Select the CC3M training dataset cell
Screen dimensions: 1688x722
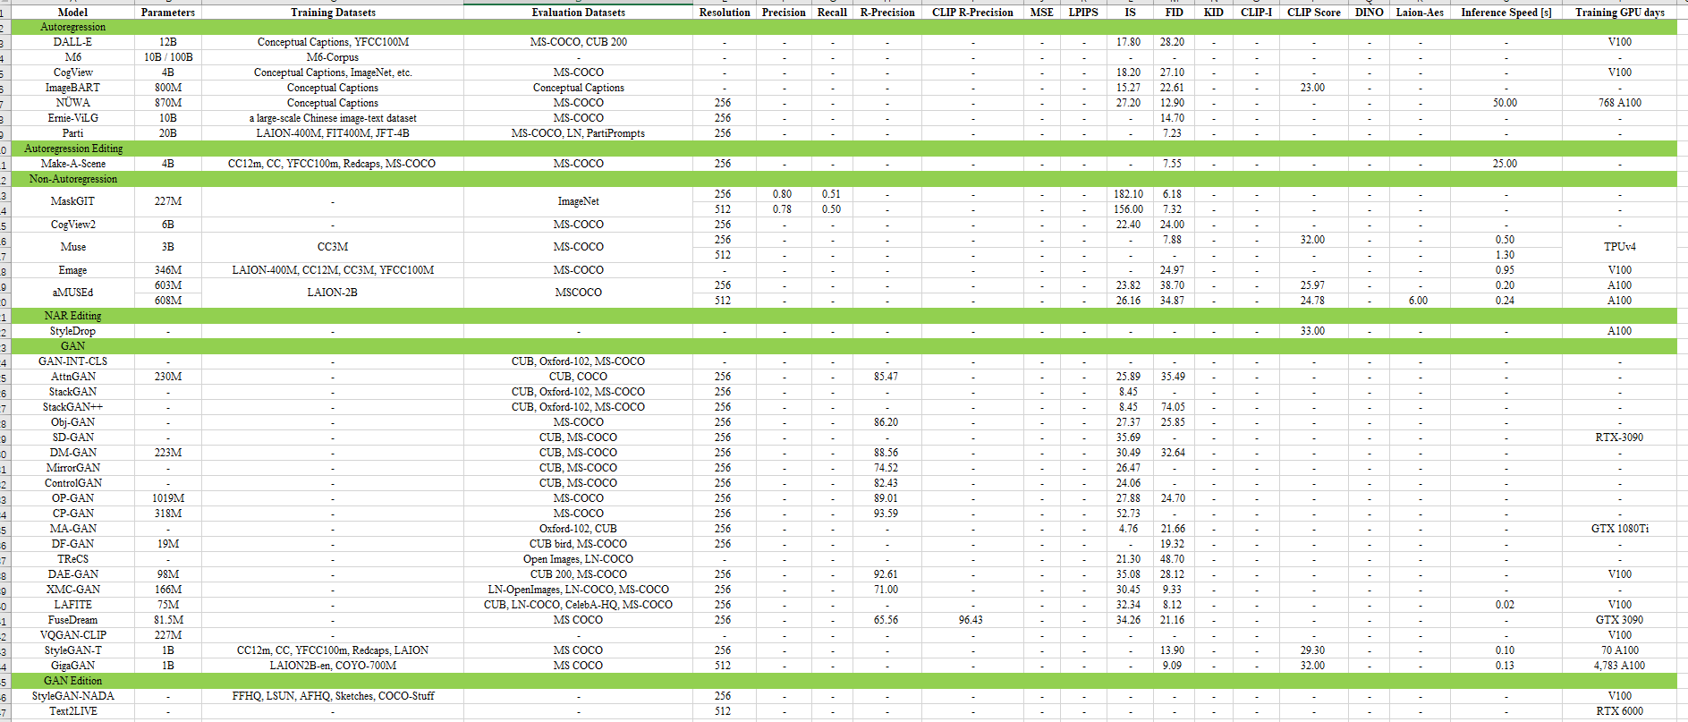coord(333,247)
